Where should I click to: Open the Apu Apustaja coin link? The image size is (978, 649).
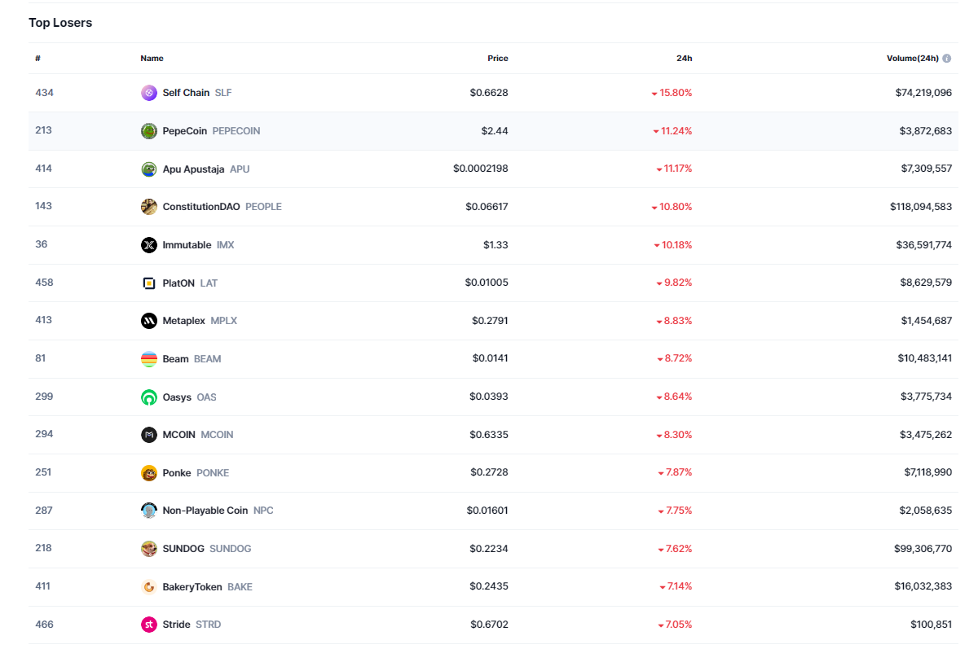[x=193, y=169]
